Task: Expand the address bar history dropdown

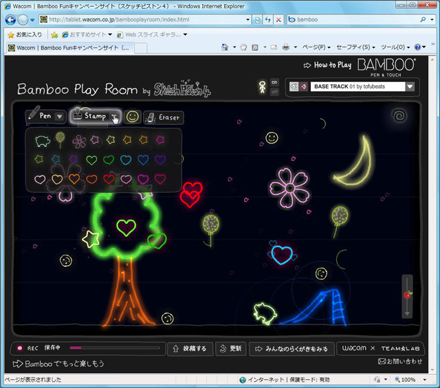Action: [x=247, y=20]
